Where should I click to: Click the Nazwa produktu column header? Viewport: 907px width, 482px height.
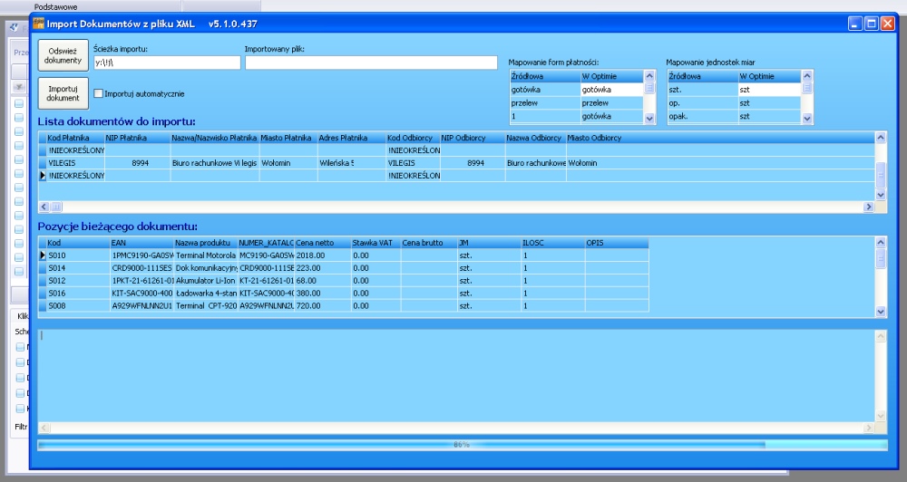click(x=205, y=243)
